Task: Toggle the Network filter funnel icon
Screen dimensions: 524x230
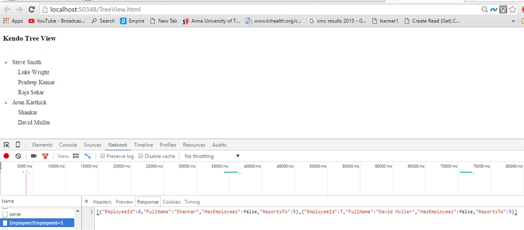Action: (x=45, y=156)
